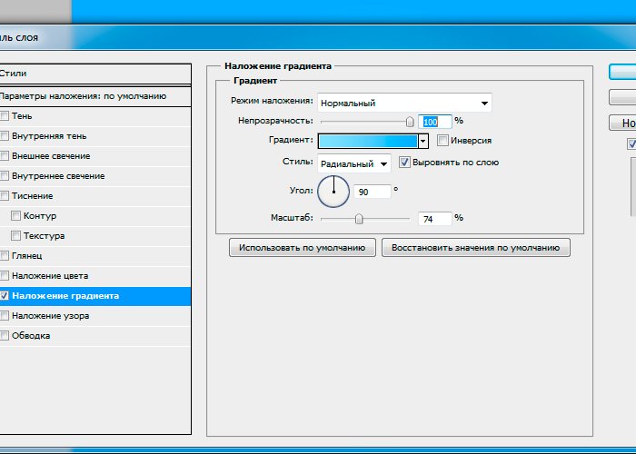Screen dimensions: 636x454
Task: Toggle the Обводка checkbox
Action: (x=5, y=336)
